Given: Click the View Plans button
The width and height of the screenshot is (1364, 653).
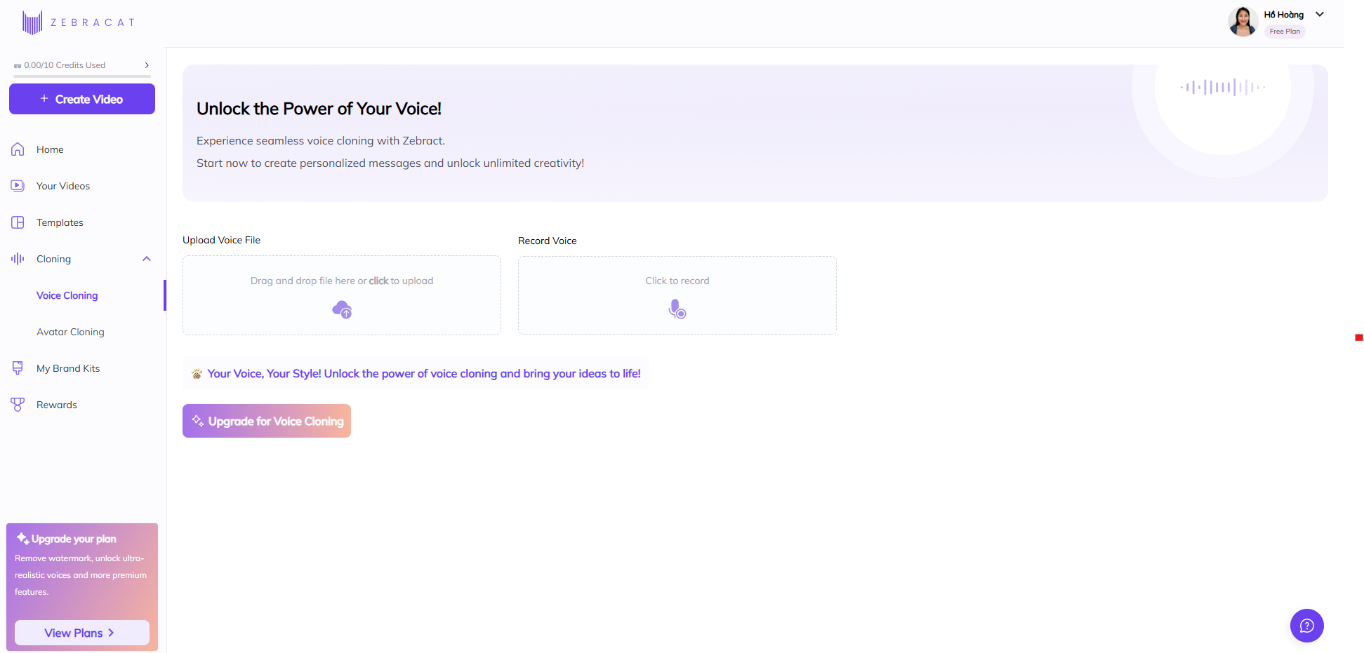Looking at the screenshot, I should tap(82, 633).
